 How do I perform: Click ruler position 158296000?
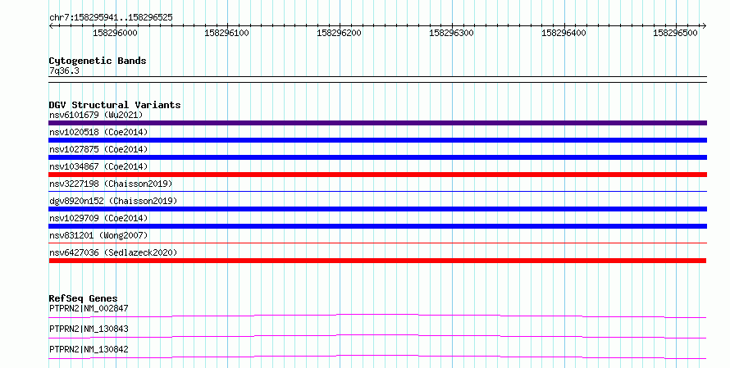115,33
